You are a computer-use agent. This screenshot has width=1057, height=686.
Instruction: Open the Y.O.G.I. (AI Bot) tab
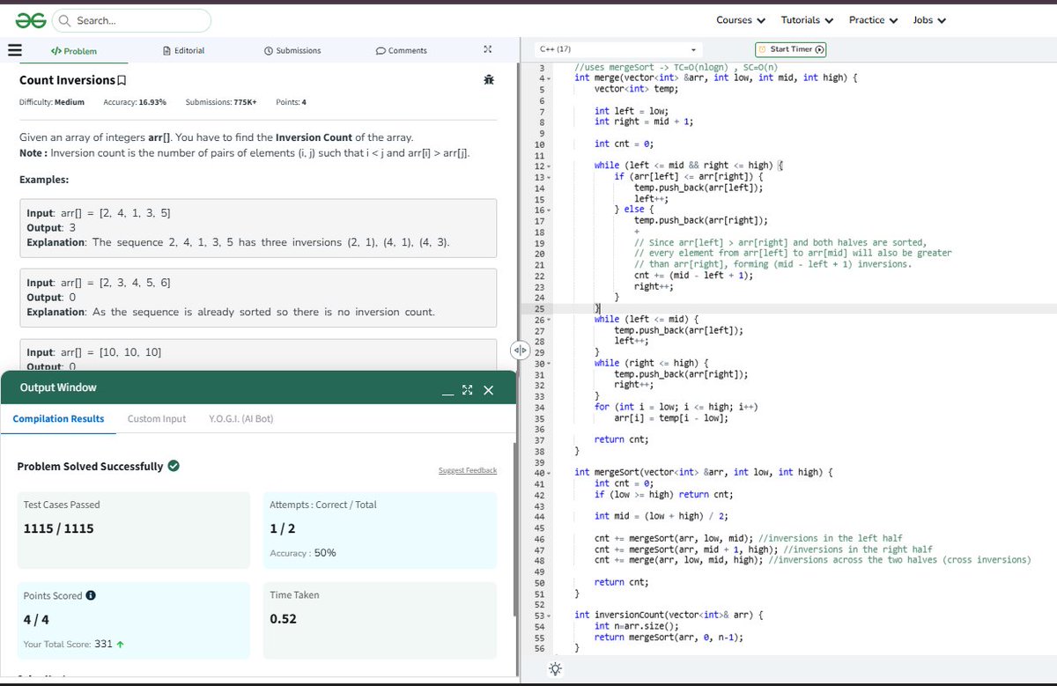[x=240, y=418]
